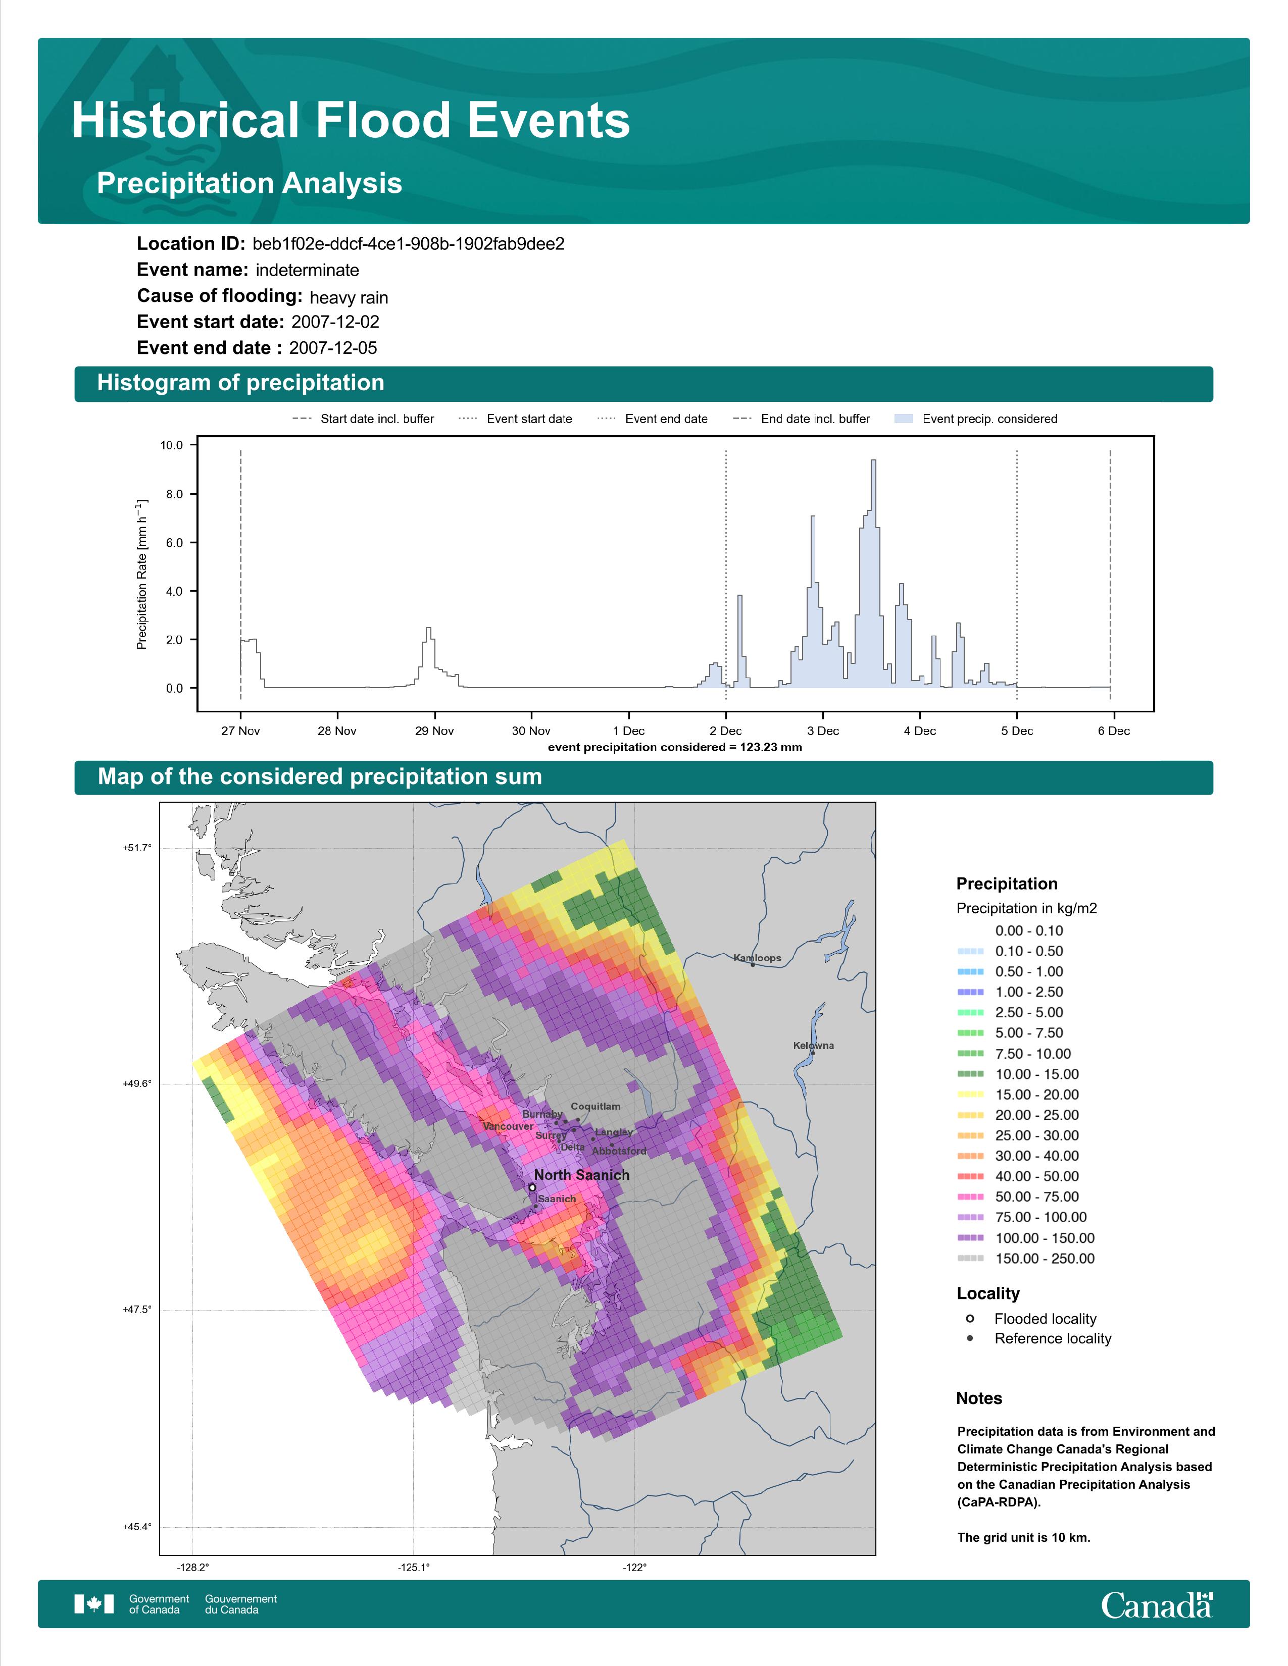
Task: Click the Canada wordmark logo
Action: tap(1157, 1604)
